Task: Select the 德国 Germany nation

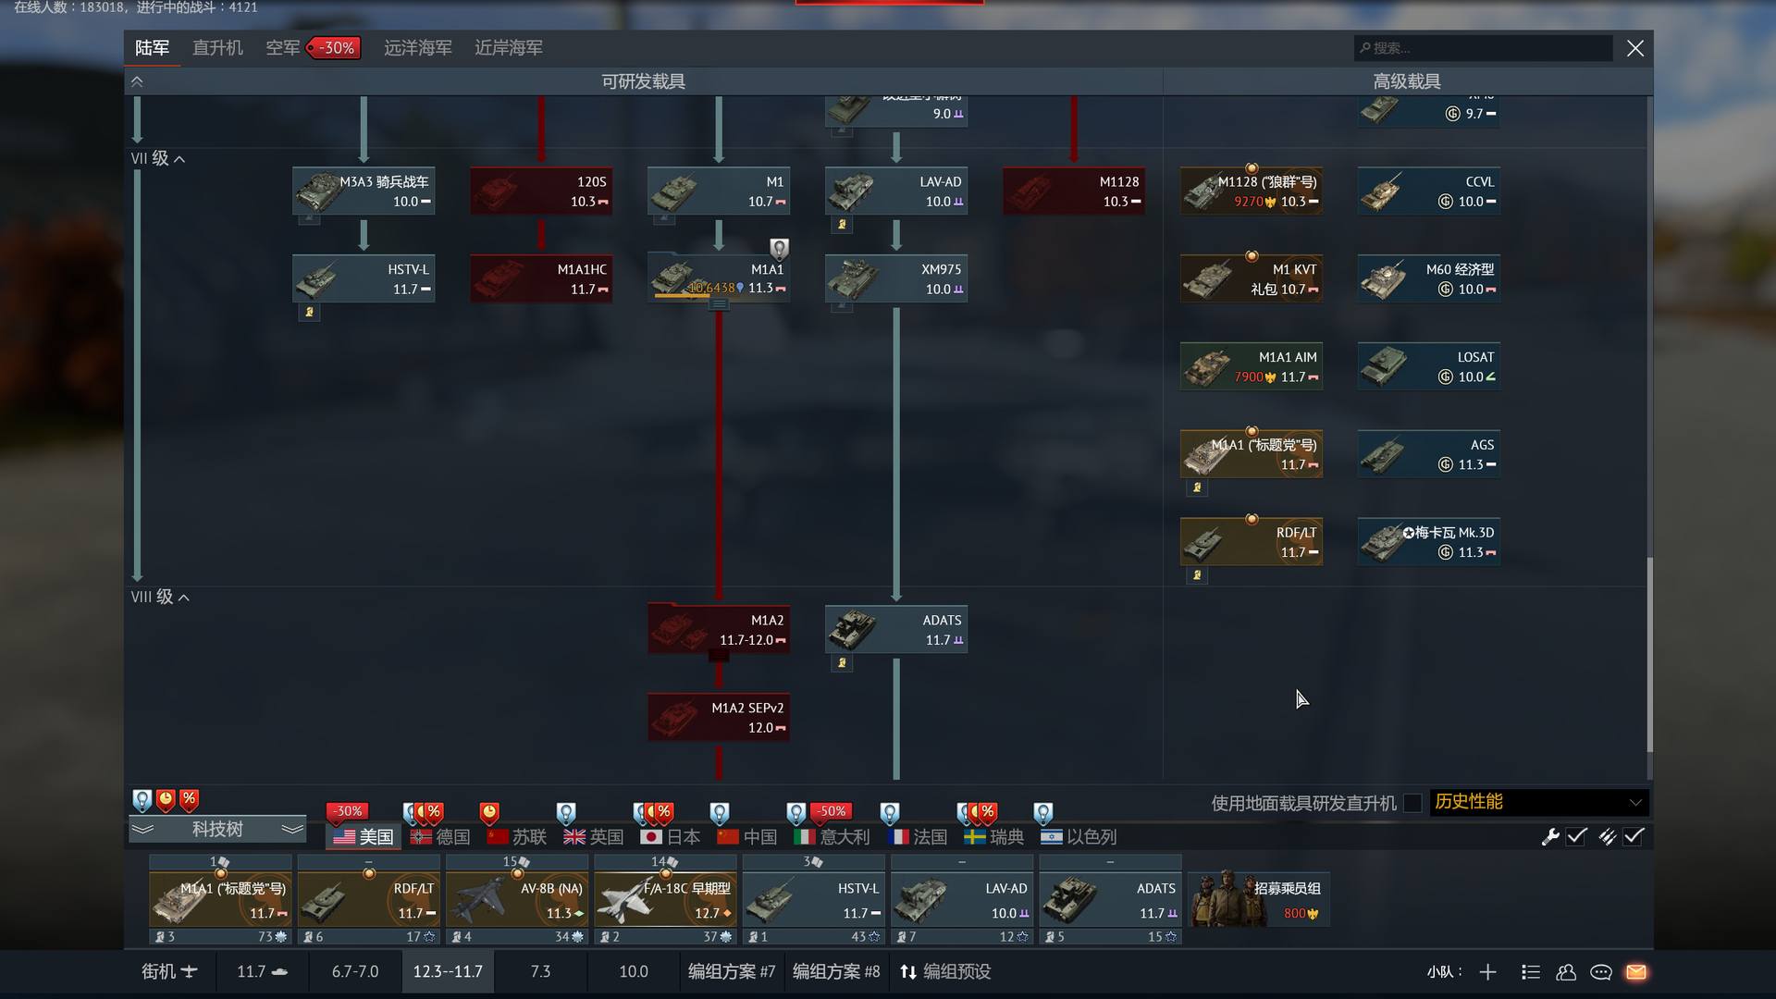Action: click(x=441, y=836)
